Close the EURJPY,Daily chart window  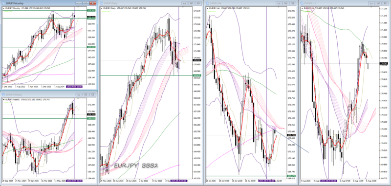(x=198, y=3)
